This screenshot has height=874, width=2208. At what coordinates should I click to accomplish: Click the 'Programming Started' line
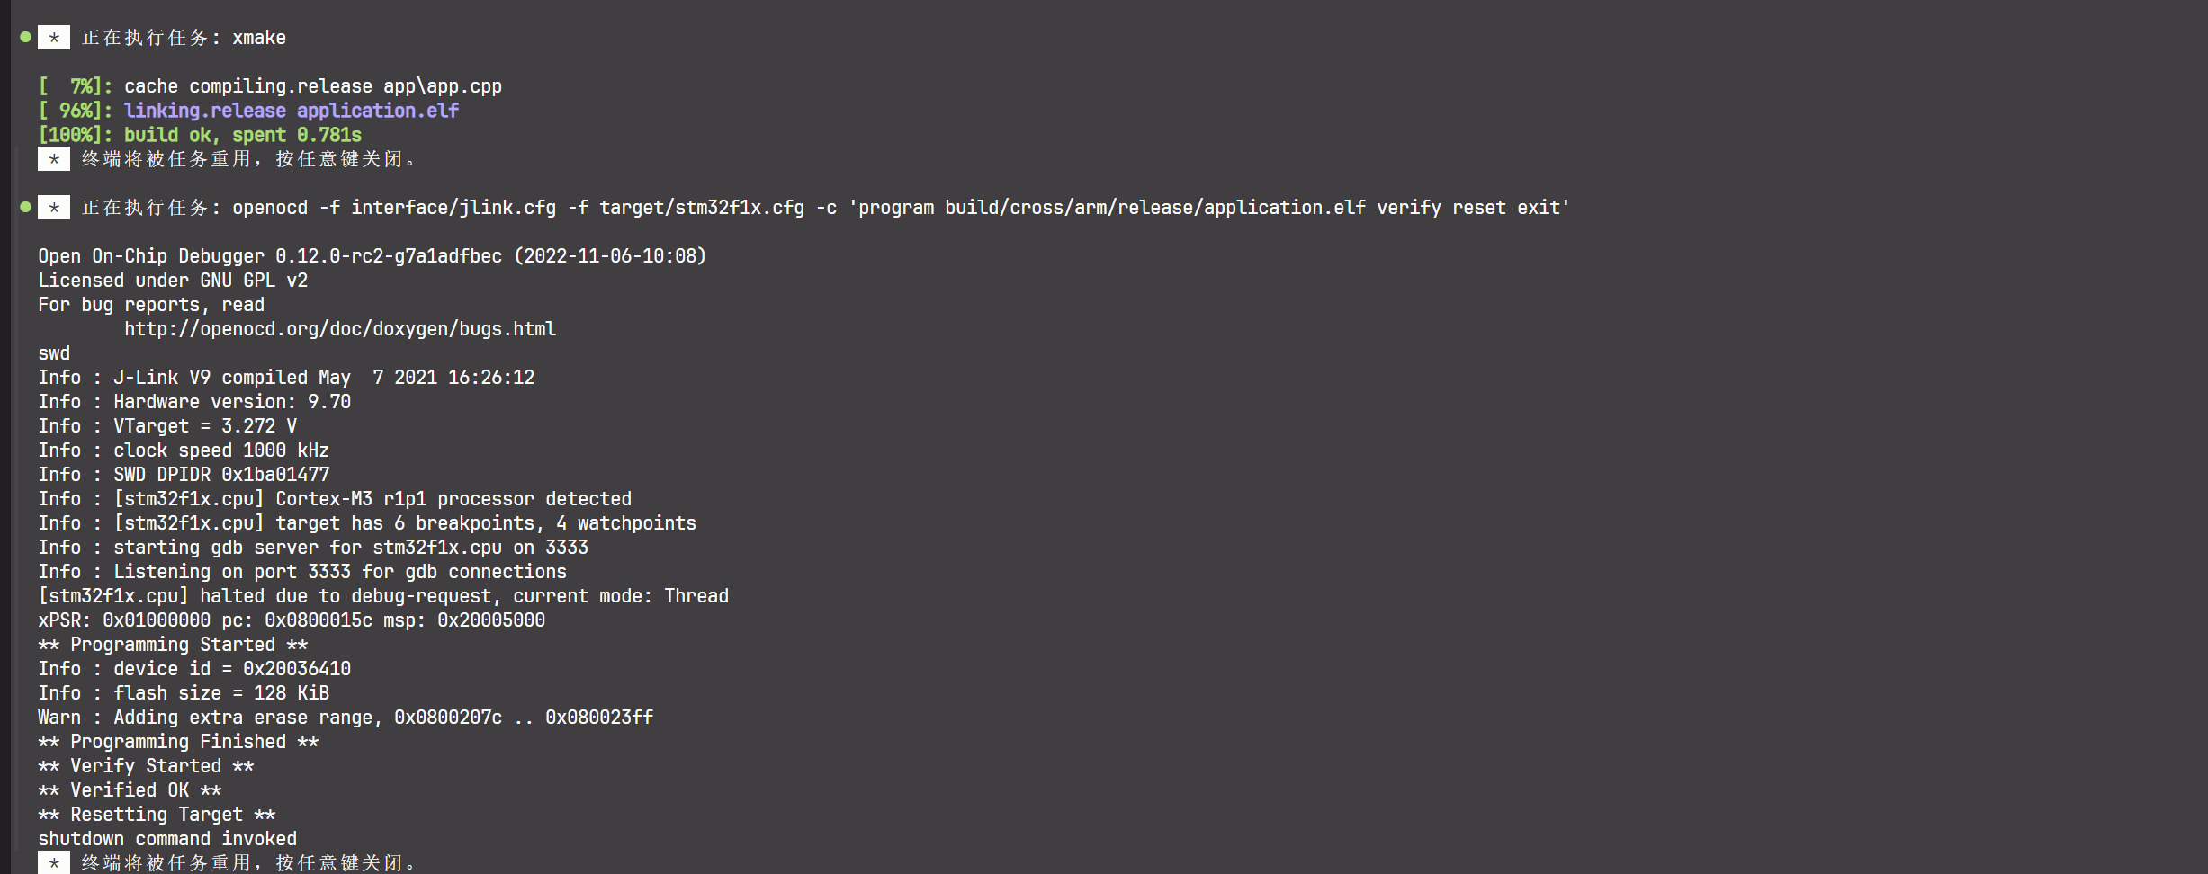173,645
